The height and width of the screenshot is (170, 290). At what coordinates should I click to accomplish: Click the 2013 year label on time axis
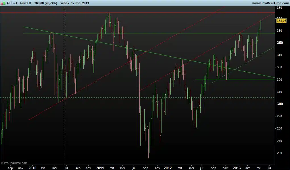pyautogui.click(x=237, y=168)
